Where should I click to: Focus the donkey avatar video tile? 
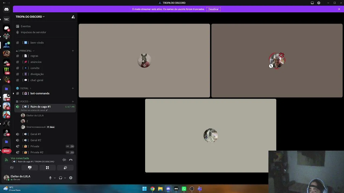tap(144, 61)
